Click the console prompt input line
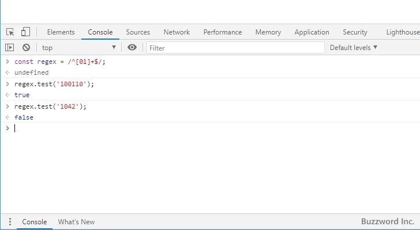Image resolution: width=420 pixels, height=230 pixels. (x=173, y=128)
